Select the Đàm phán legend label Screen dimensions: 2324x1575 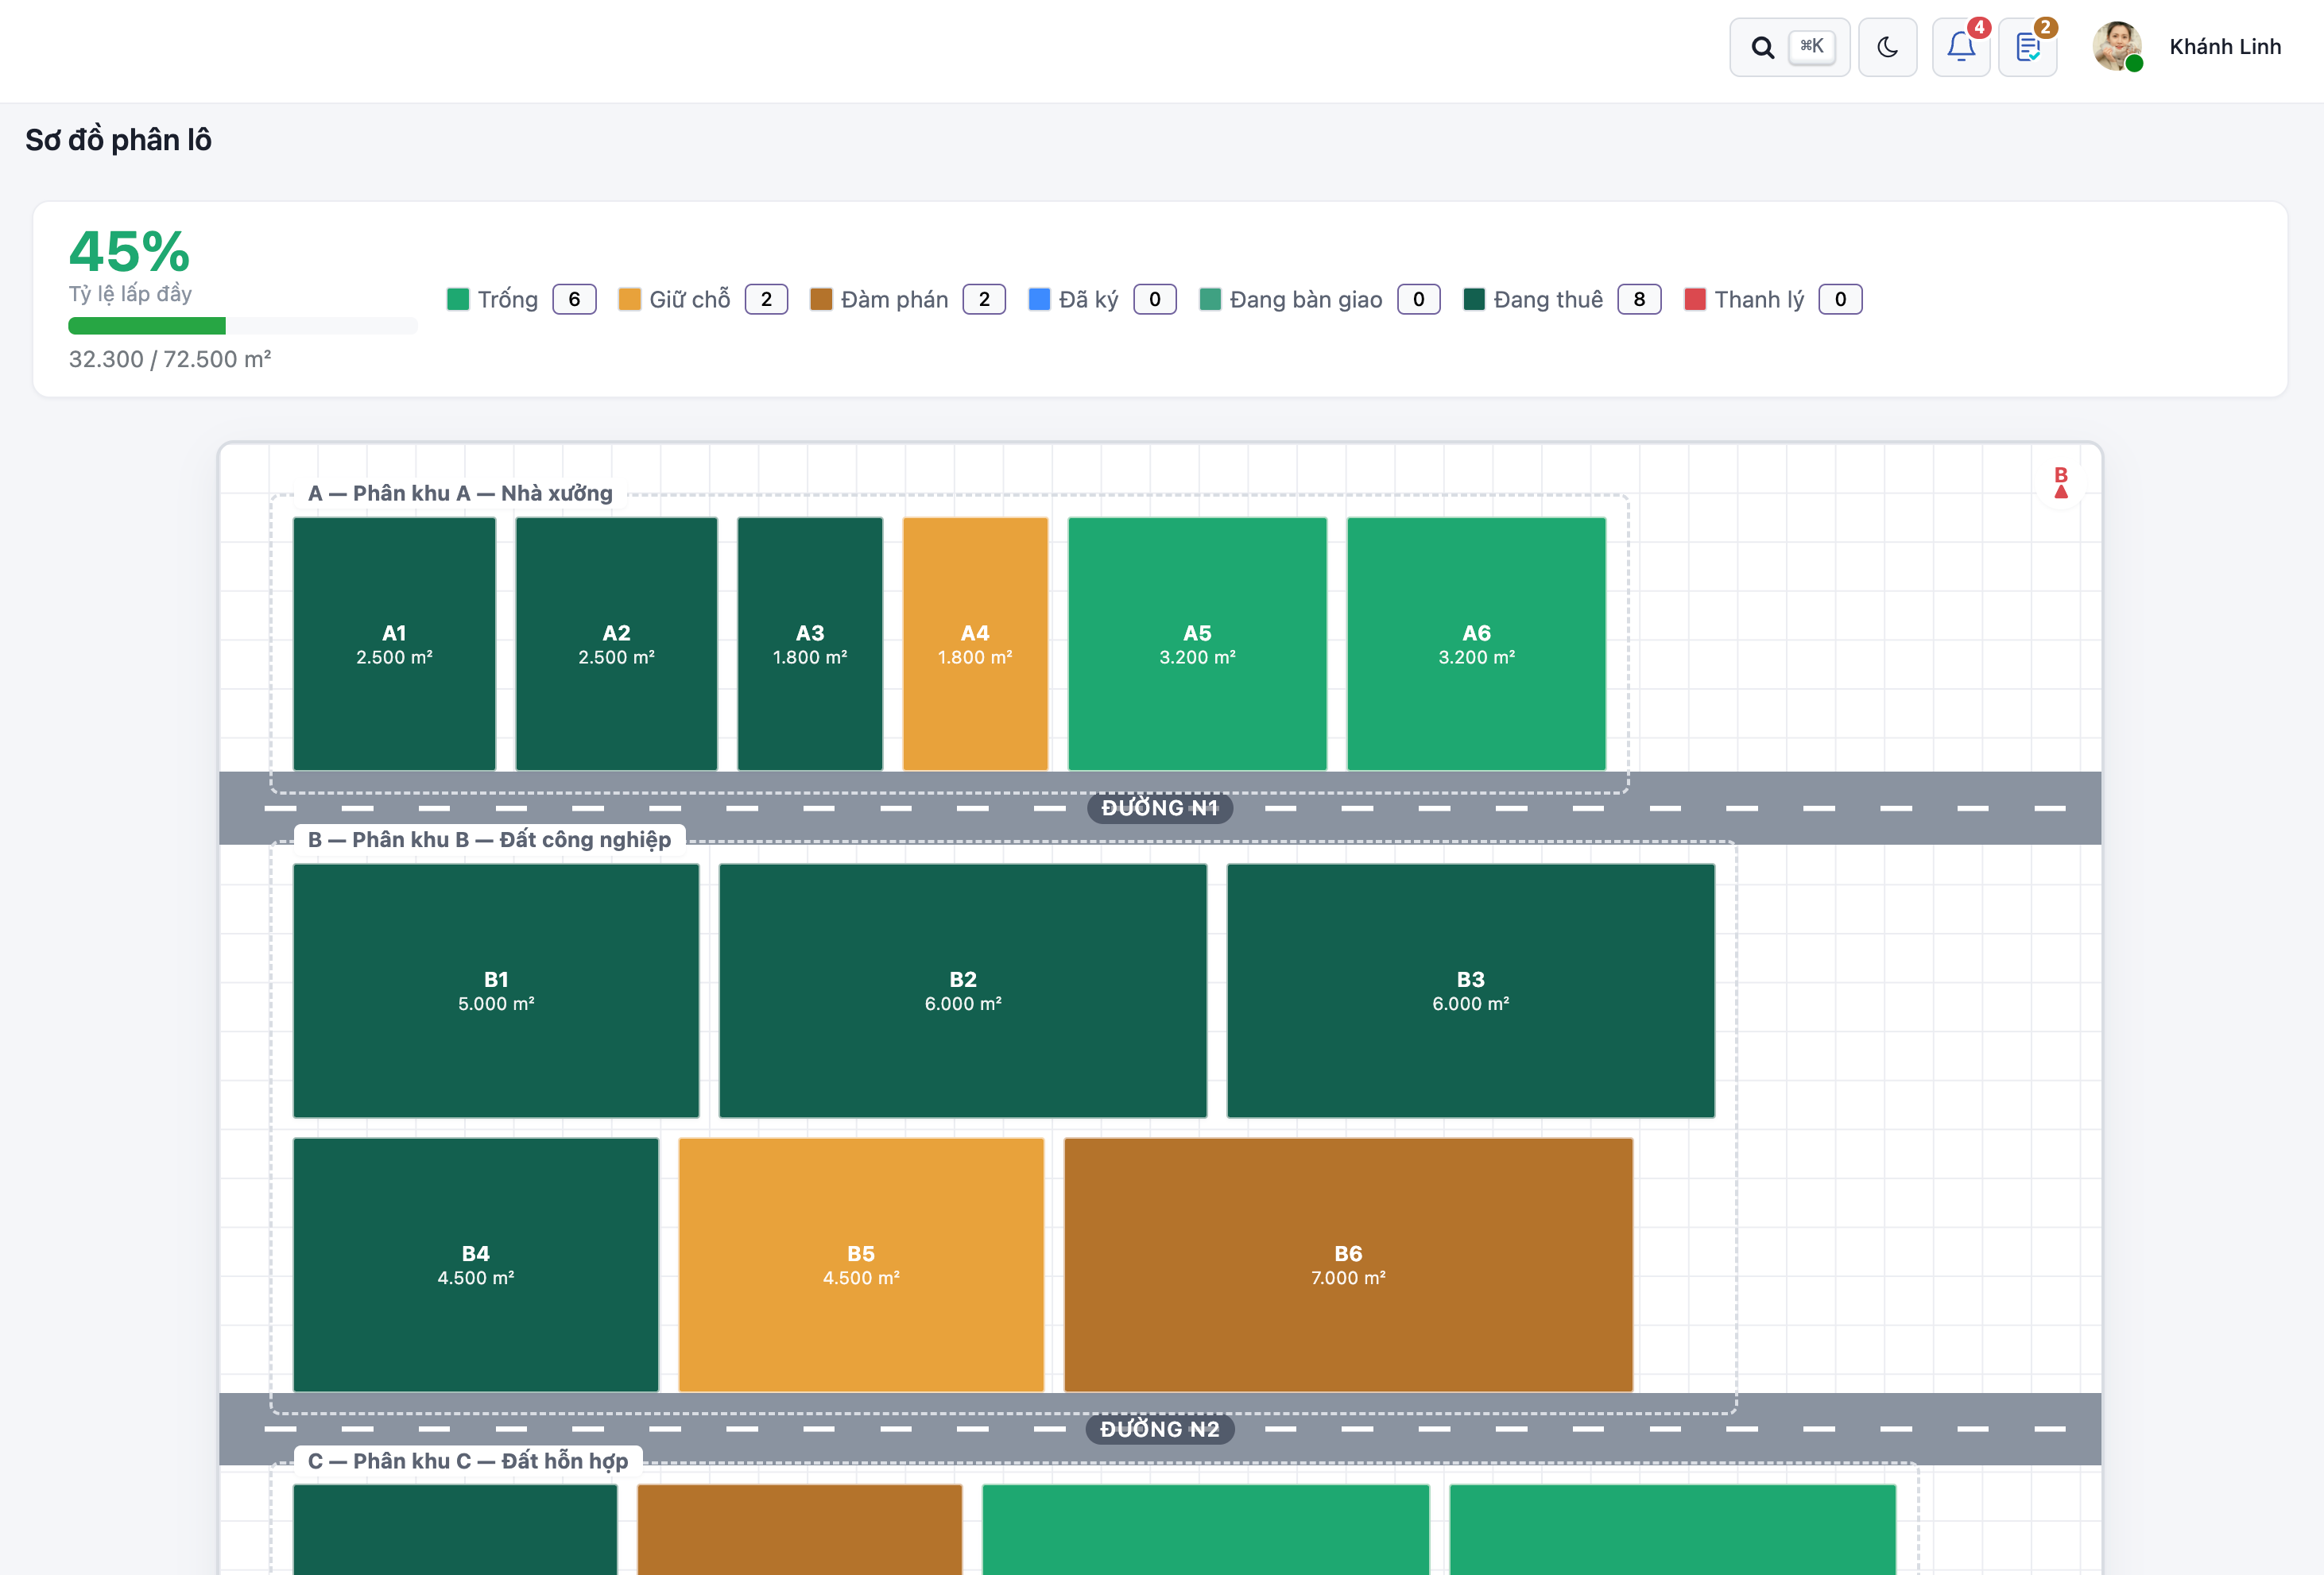click(895, 300)
